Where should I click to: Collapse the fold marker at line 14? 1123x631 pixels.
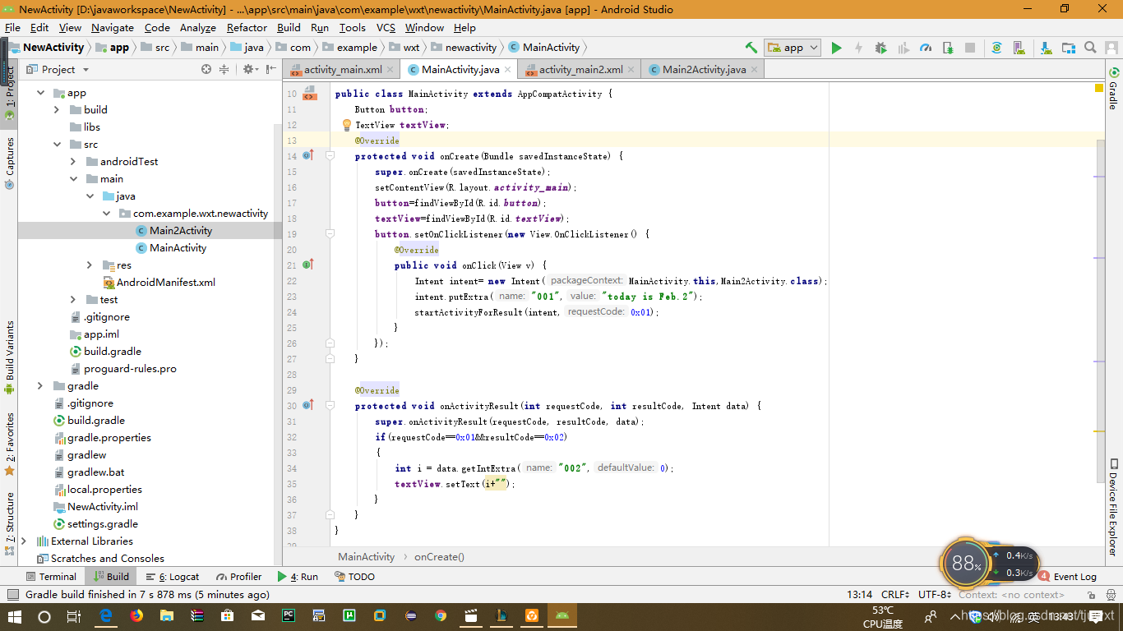[x=330, y=156]
